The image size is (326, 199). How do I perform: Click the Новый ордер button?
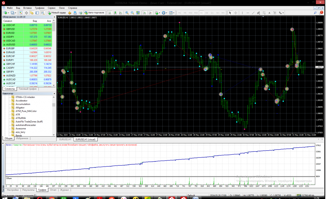56,13
